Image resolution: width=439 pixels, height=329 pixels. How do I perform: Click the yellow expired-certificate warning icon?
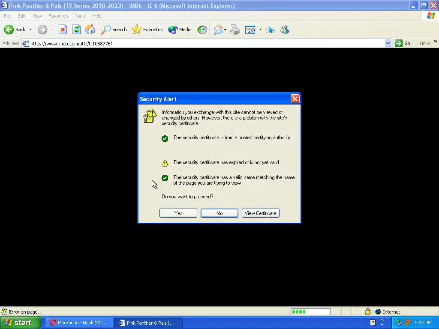[165, 163]
